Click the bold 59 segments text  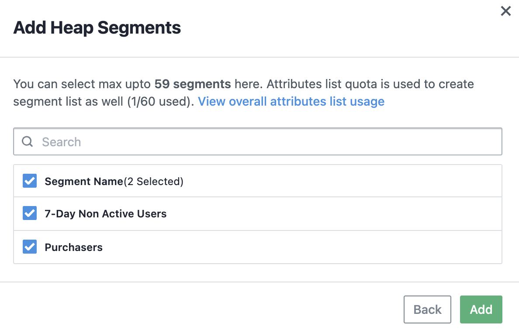(192, 84)
